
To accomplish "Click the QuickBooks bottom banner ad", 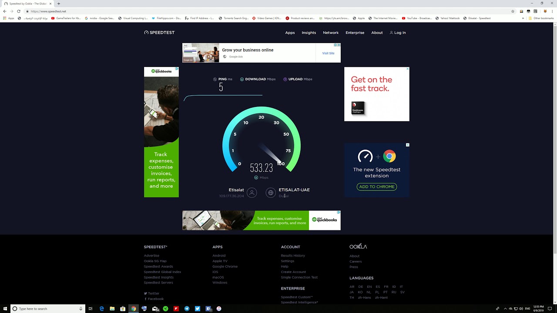I will 261,220.
